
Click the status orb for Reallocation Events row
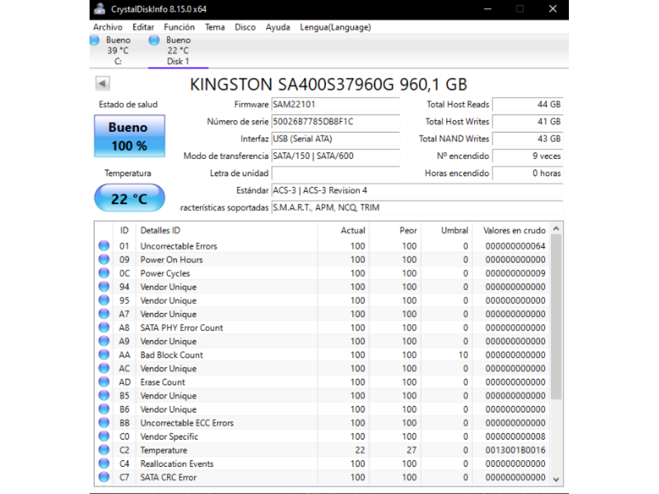click(104, 464)
